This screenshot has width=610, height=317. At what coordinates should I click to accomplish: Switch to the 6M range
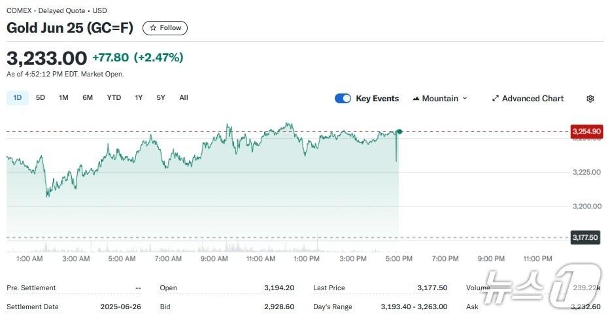(x=88, y=98)
